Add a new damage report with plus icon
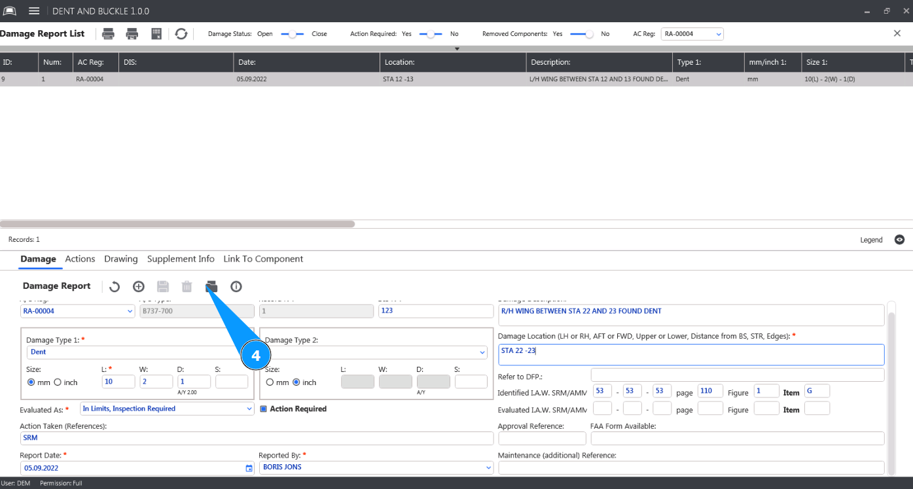Viewport: 913px width, 489px height. (139, 286)
